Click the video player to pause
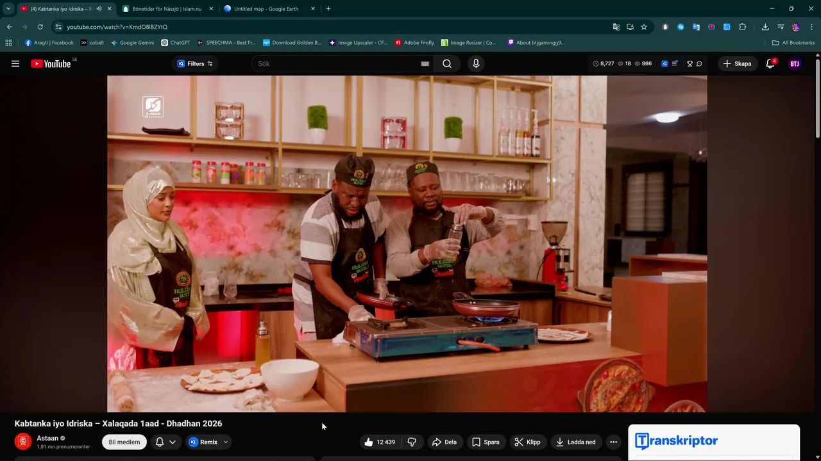Screen dimensions: 821x461 click(x=407, y=243)
